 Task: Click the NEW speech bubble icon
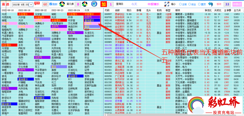click(37, 3)
